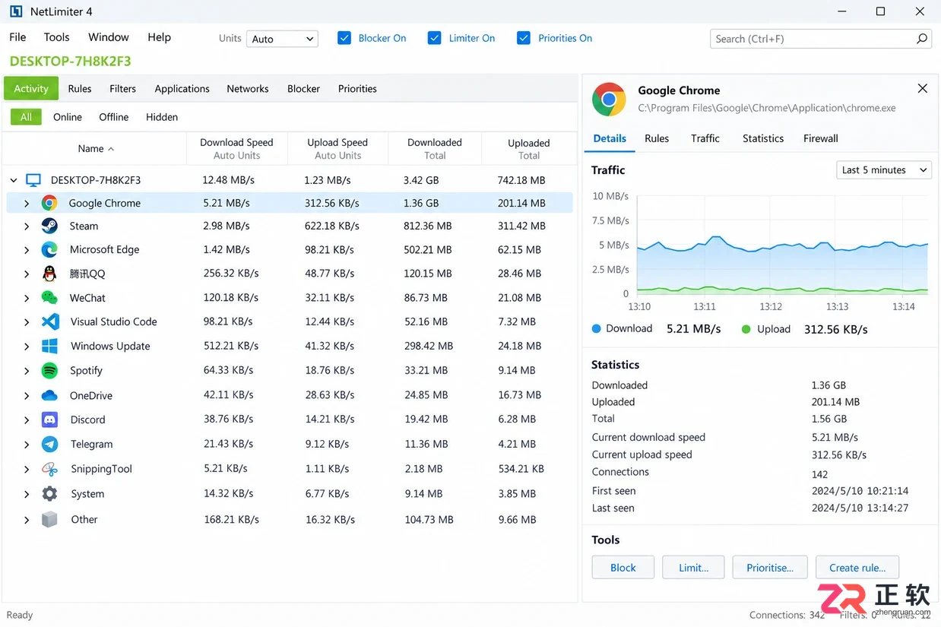
Task: Click the Visual Studio Code icon
Action: (x=50, y=321)
